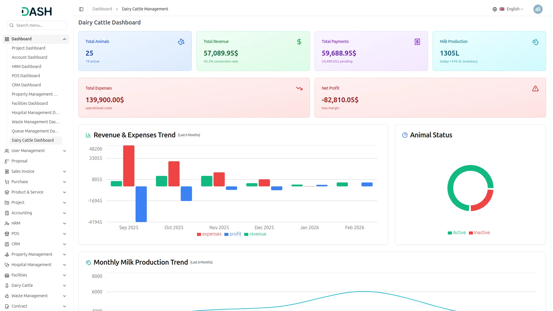This screenshot has height=311, width=553.
Task: Toggle Active segment in Animal Status legend
Action: tap(457, 233)
